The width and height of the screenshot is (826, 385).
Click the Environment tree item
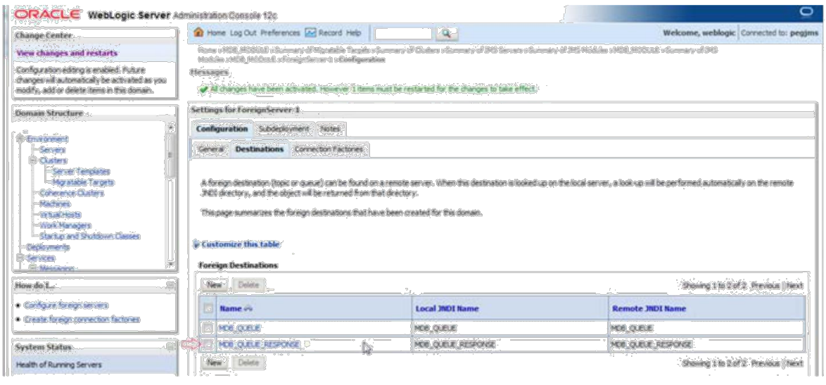47,139
